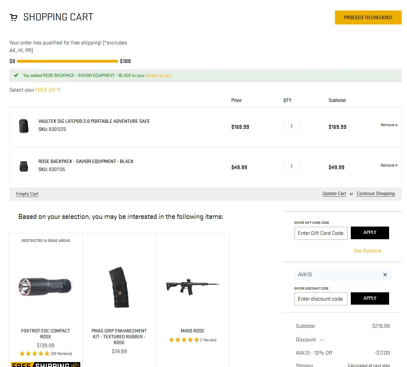Apply the gift card code
Viewport: 407px width, 367px height.
(370, 233)
